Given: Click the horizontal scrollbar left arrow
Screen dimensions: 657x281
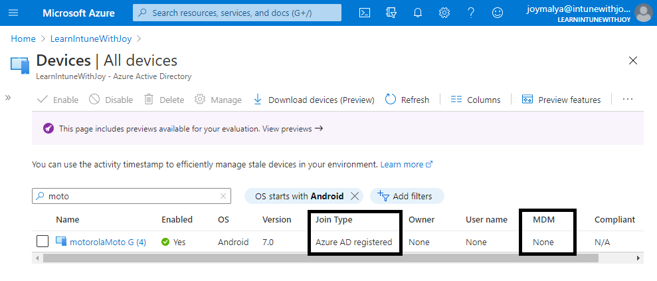Looking at the screenshot, I should tap(37, 258).
